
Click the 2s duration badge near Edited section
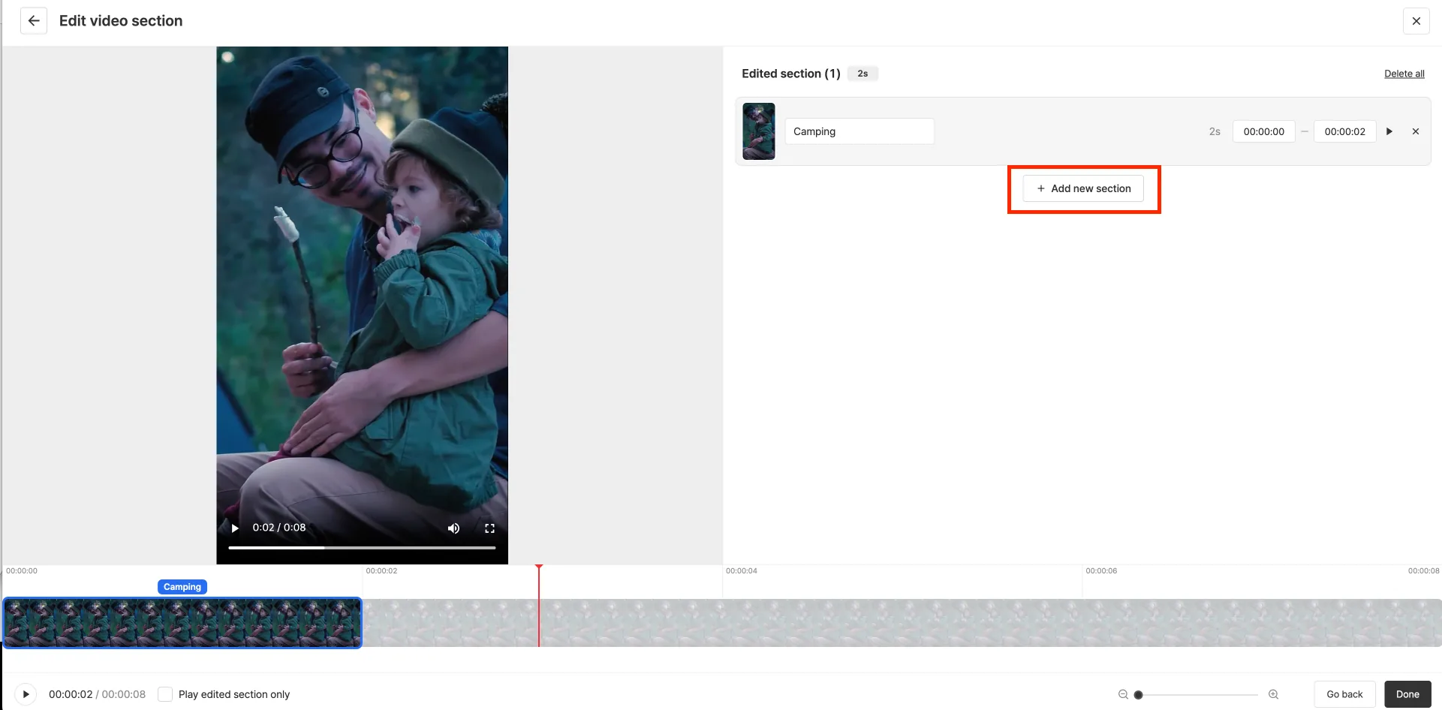[x=862, y=74]
